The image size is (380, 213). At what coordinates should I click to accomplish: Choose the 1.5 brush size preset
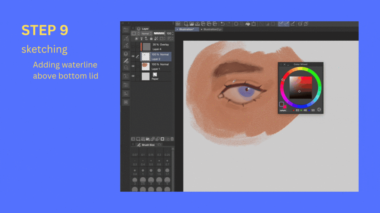[x=159, y=172]
